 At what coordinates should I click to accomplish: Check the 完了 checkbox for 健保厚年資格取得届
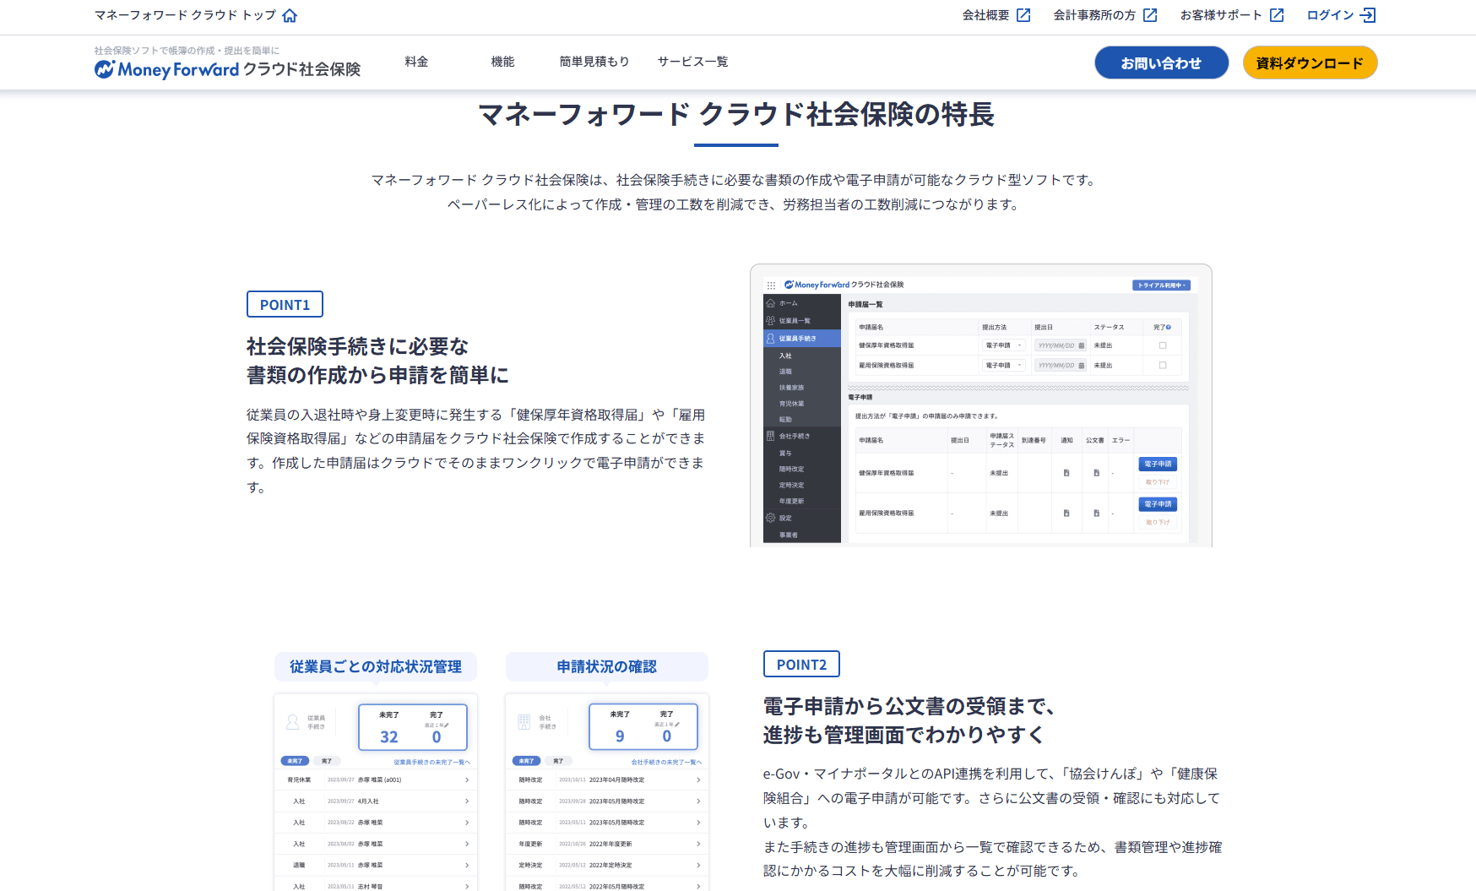[x=1163, y=345]
